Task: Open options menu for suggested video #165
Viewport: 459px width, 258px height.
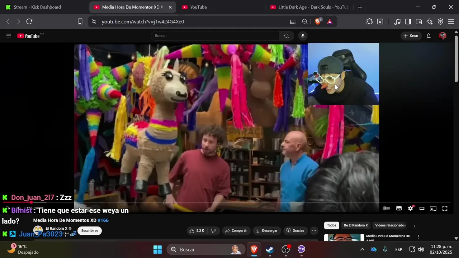Action: click(x=418, y=237)
